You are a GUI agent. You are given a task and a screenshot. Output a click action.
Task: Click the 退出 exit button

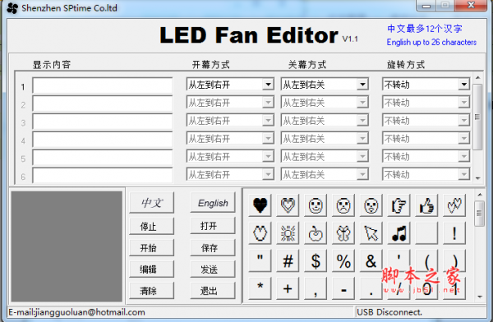213,291
